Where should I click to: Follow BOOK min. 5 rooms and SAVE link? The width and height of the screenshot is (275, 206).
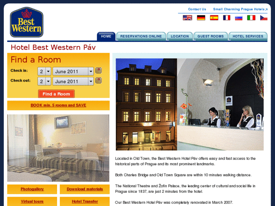click(58, 105)
